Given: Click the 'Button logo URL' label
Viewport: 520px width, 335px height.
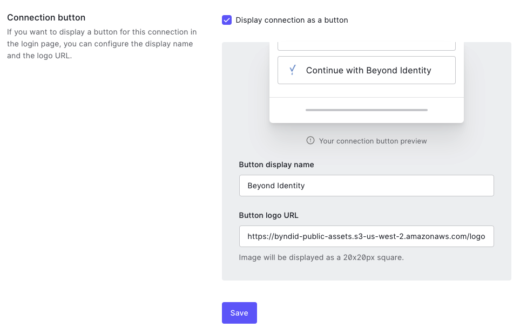Looking at the screenshot, I should [x=268, y=215].
